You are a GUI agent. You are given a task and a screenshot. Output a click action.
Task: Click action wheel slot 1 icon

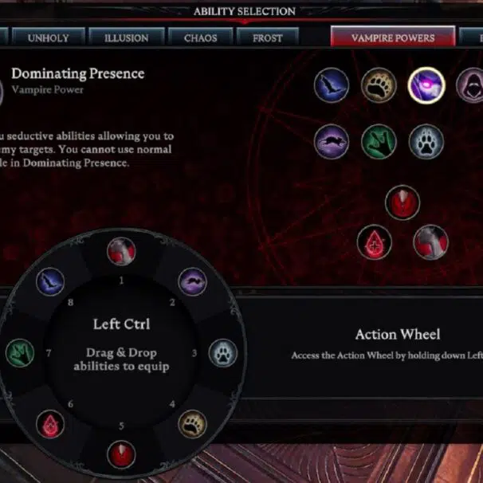(x=121, y=251)
